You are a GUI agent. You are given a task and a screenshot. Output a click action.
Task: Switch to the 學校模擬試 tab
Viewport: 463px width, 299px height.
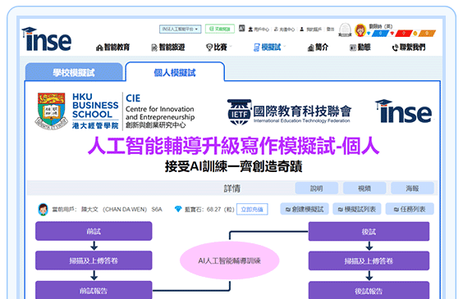click(x=74, y=72)
